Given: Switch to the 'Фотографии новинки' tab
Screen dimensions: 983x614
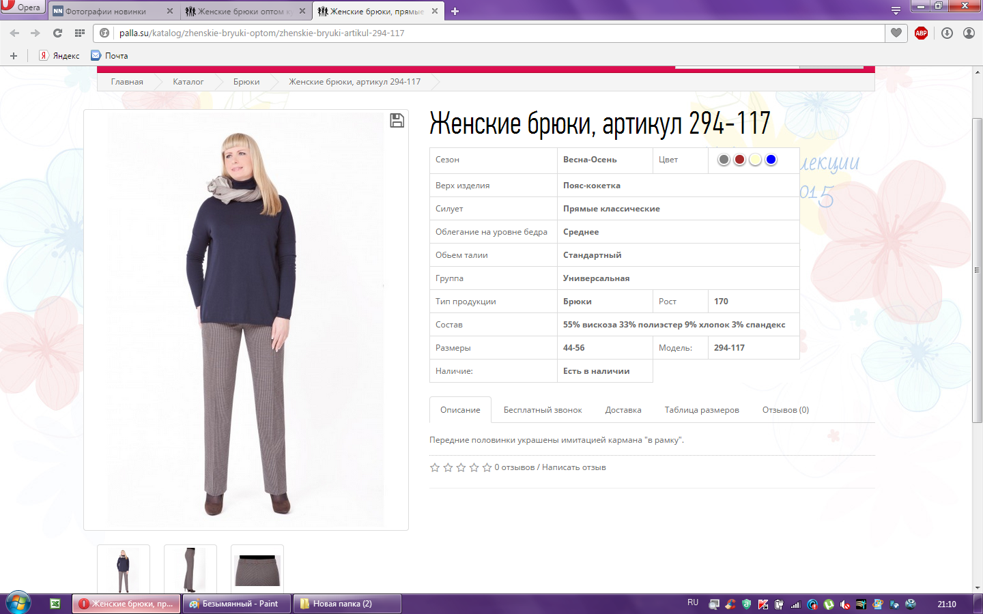Looking at the screenshot, I should pyautogui.click(x=113, y=11).
